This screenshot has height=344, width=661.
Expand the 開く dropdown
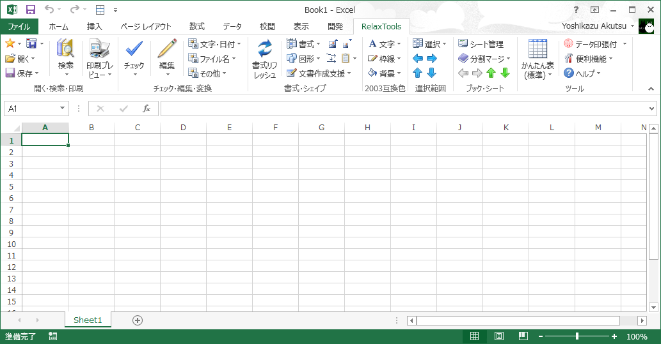(33, 59)
